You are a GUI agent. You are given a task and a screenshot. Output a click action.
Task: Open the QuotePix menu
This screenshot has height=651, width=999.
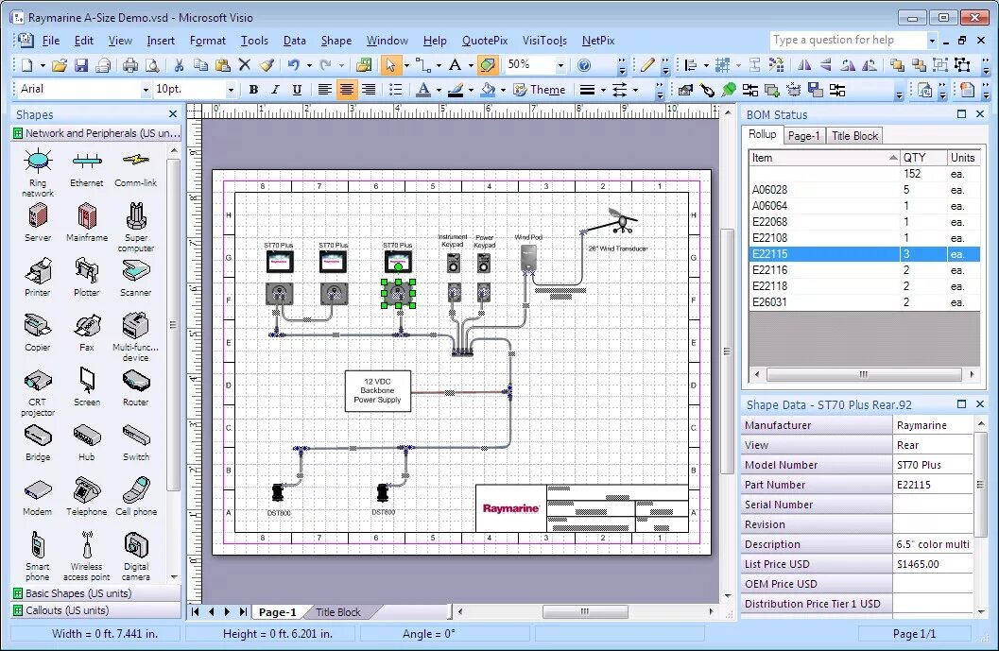484,40
